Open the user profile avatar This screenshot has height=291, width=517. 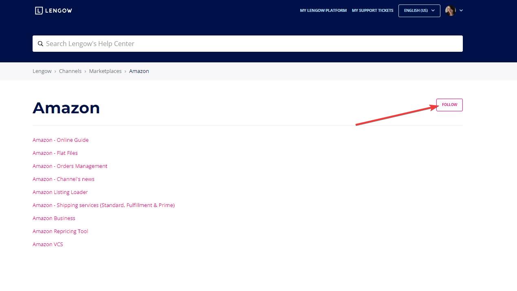[x=450, y=11]
